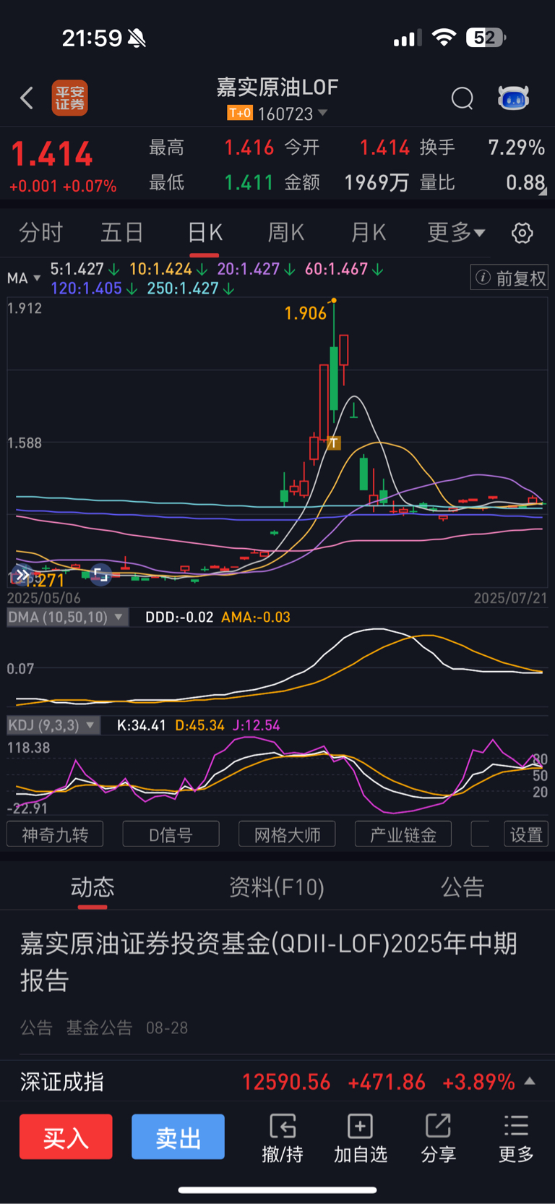
Task: Tap the 深证成指 index name
Action: [62, 1082]
